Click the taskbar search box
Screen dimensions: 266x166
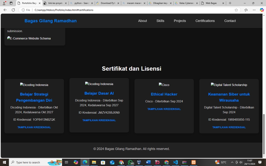[x=35, y=162]
